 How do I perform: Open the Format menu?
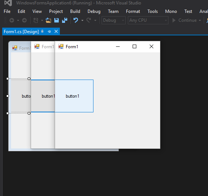[x=133, y=11]
